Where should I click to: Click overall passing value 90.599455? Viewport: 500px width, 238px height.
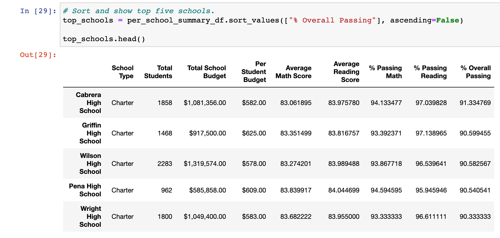click(x=475, y=133)
